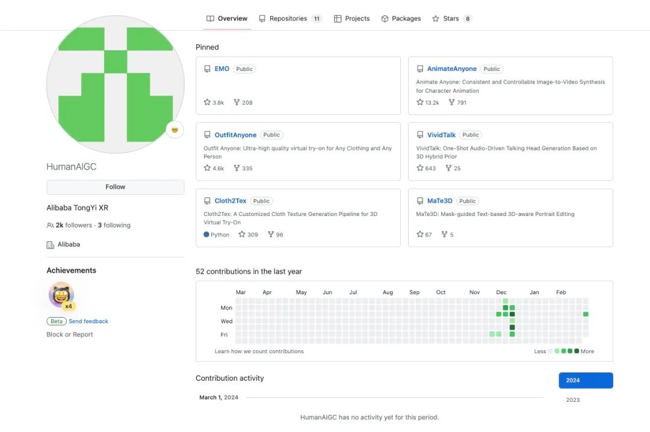Click the Stars count badge 8
Screen dimensions: 650x432
[x=468, y=19]
